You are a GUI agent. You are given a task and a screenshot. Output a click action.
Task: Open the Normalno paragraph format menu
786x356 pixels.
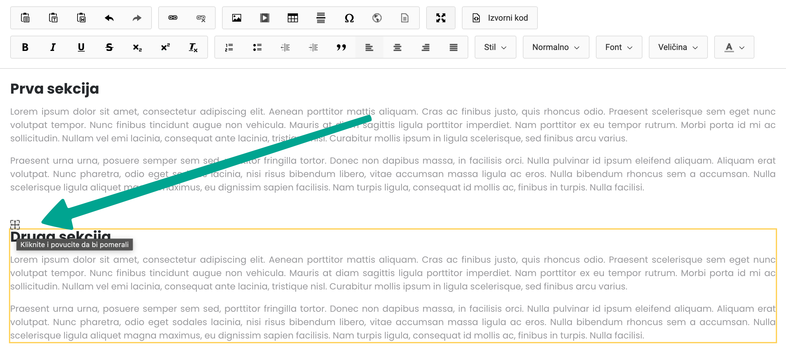(555, 47)
